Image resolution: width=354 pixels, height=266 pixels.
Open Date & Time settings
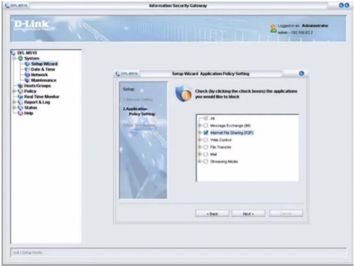click(x=43, y=69)
